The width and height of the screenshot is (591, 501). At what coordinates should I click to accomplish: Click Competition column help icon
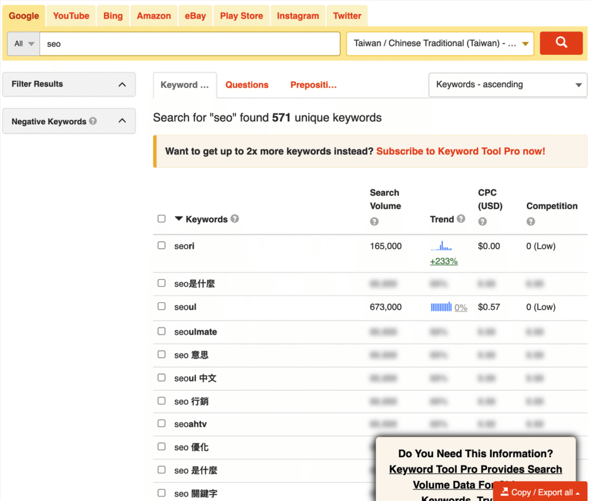point(531,221)
